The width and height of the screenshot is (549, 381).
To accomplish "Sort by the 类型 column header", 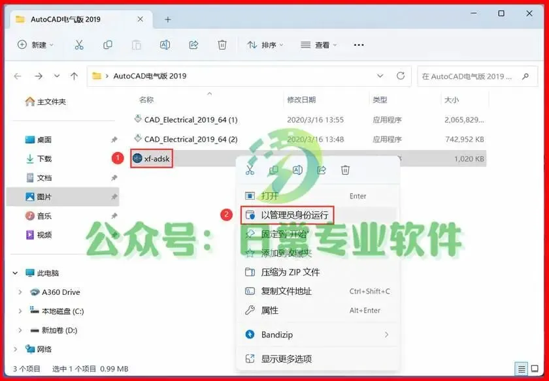I will [380, 100].
